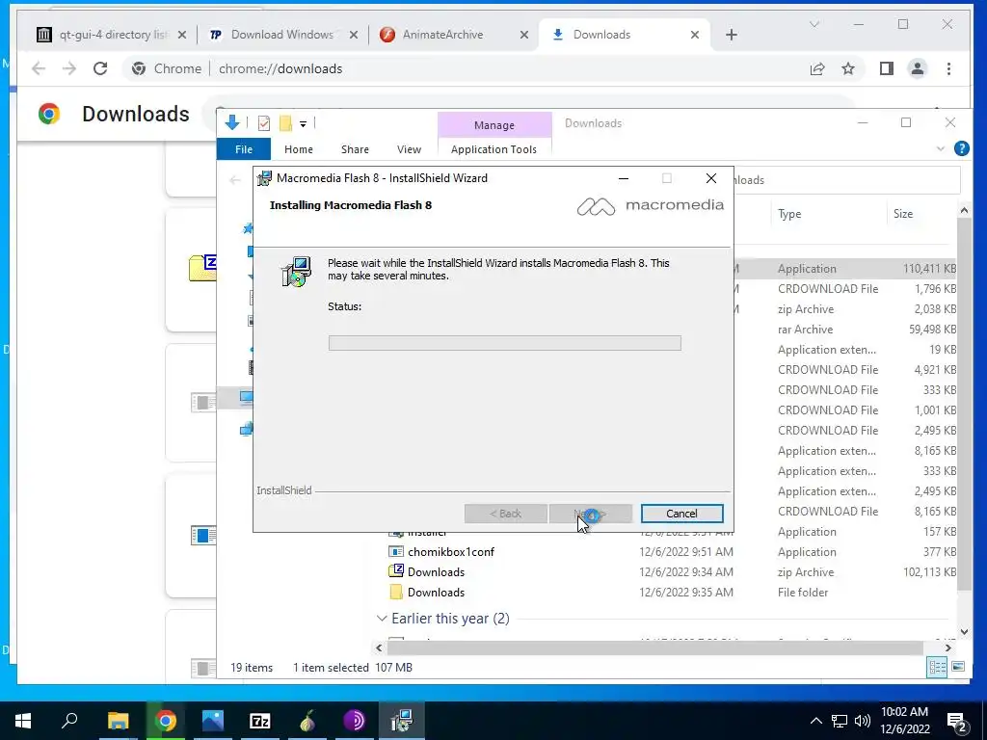Open volume control in system tray
Viewport: 987px width, 740px height.
click(863, 721)
